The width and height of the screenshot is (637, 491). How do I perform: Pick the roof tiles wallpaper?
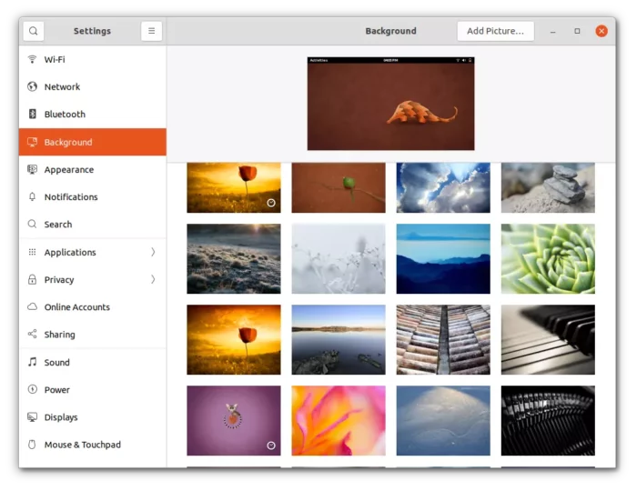tap(443, 340)
